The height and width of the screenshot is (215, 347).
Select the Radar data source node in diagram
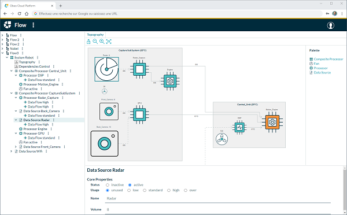[x=106, y=69]
